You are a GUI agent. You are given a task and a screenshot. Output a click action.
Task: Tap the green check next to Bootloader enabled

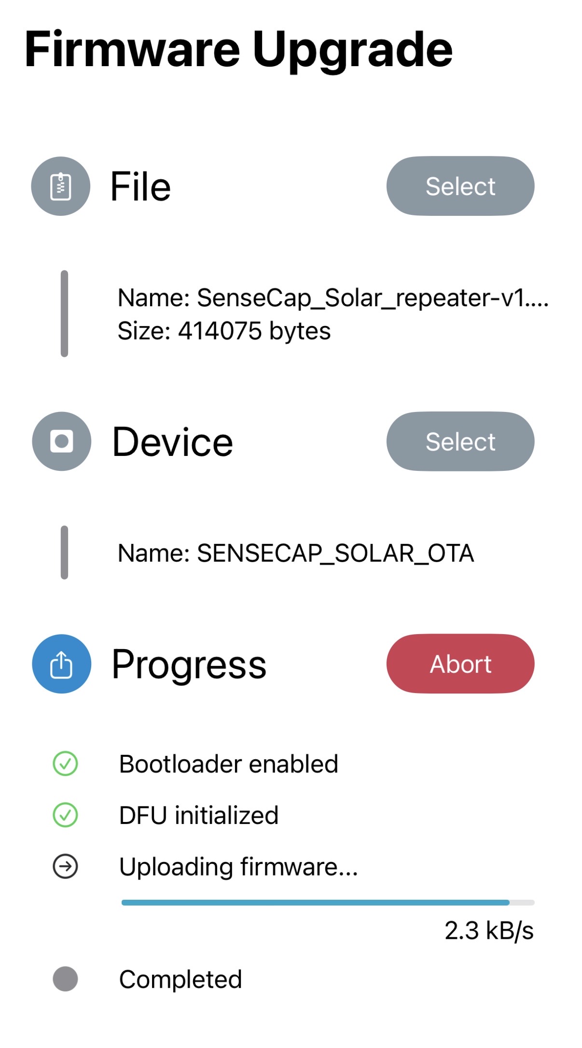tap(65, 764)
